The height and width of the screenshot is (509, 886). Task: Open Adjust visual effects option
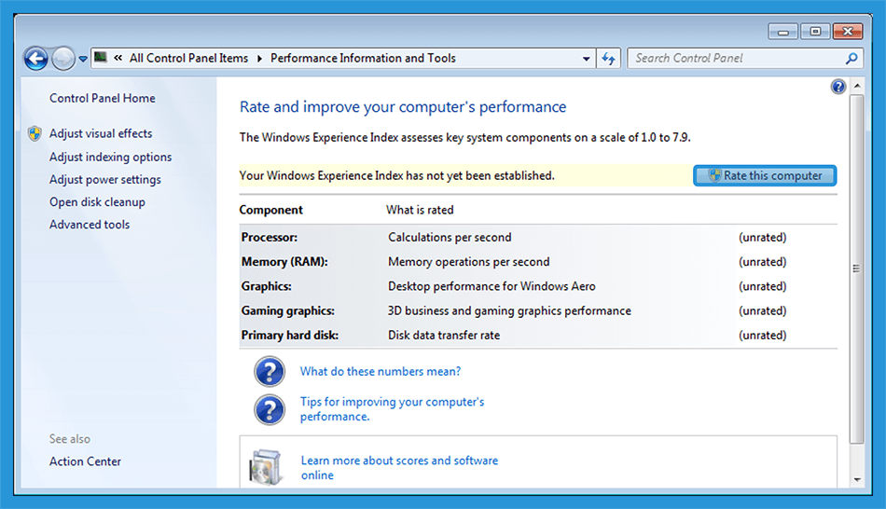tap(101, 133)
